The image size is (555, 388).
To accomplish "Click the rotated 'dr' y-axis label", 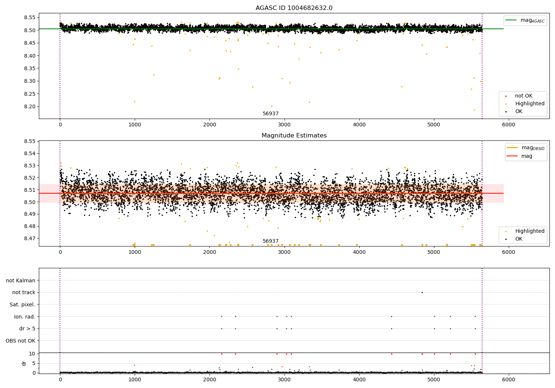I will (24, 363).
